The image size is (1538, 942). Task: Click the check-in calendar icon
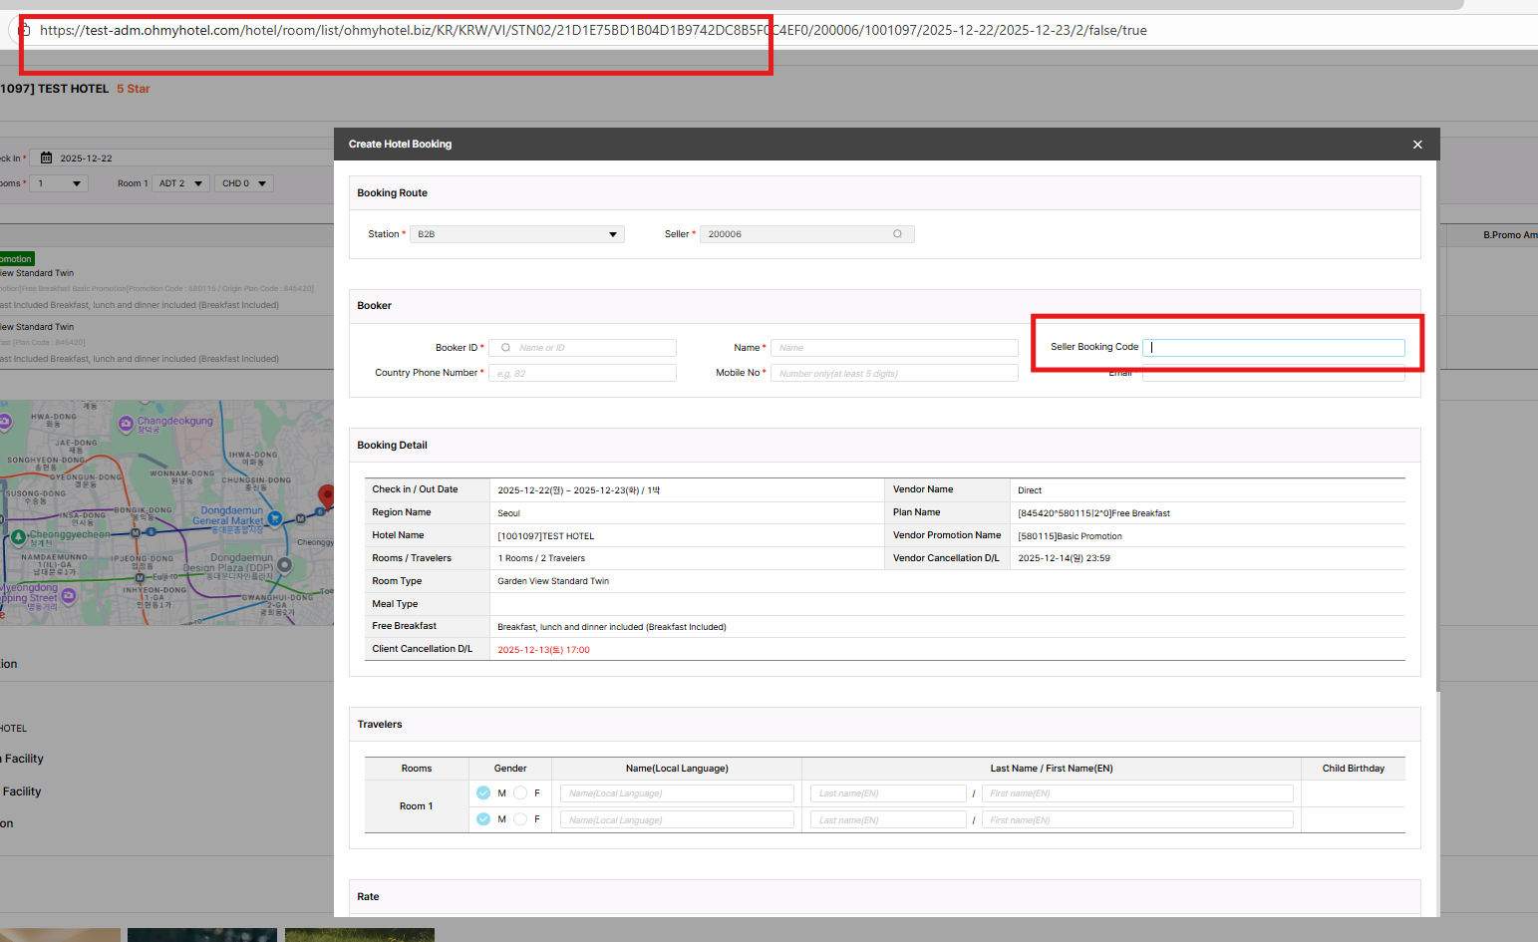tap(46, 157)
